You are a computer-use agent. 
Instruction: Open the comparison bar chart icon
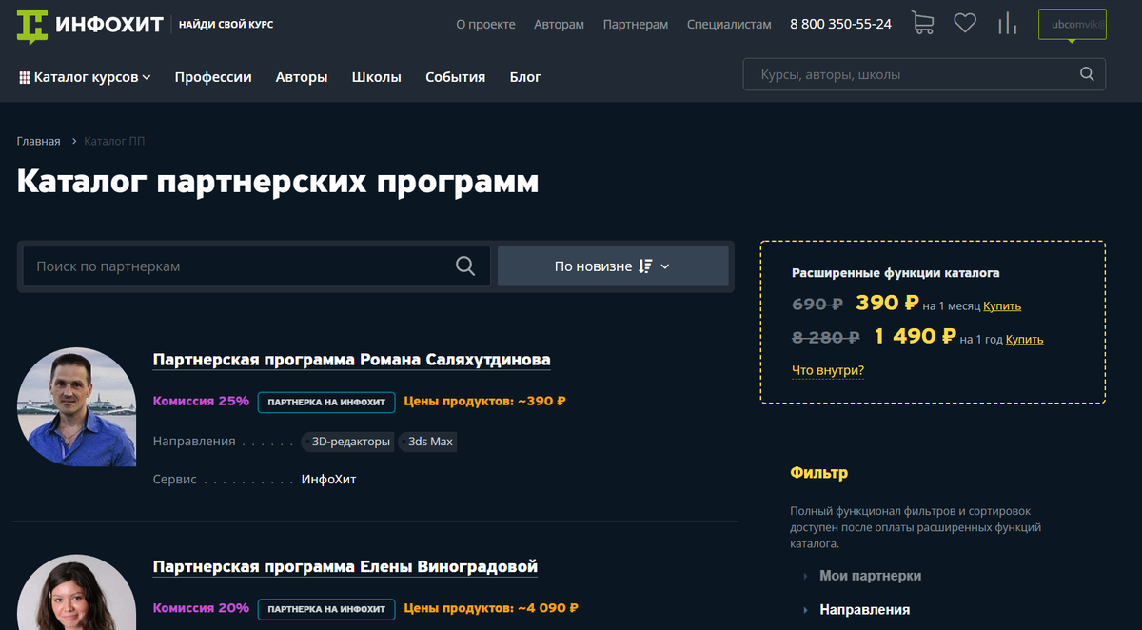pyautogui.click(x=1007, y=24)
